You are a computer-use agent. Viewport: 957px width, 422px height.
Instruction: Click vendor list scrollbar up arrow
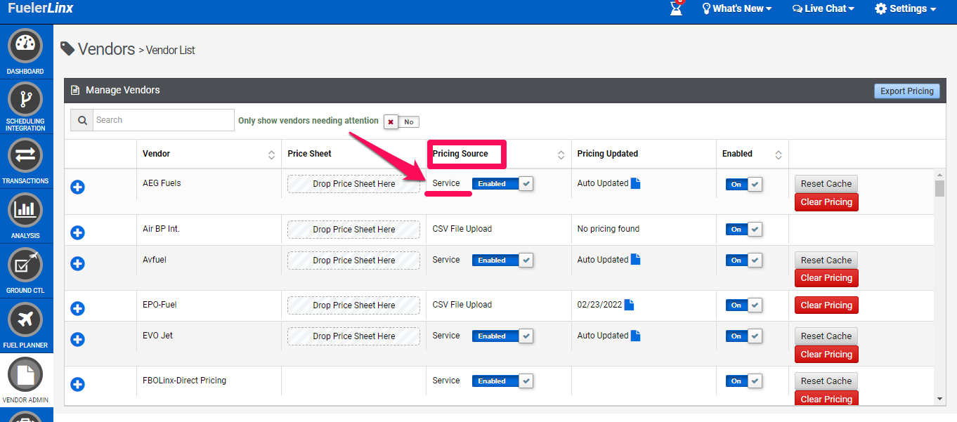[940, 174]
